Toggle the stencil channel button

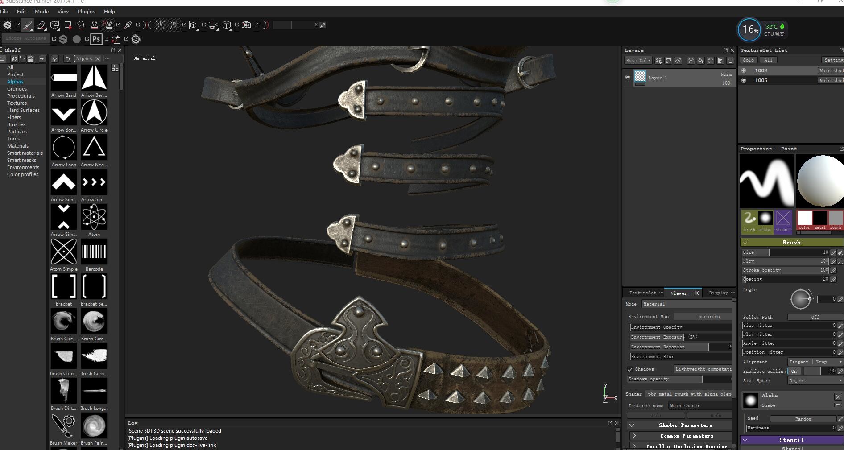(783, 222)
